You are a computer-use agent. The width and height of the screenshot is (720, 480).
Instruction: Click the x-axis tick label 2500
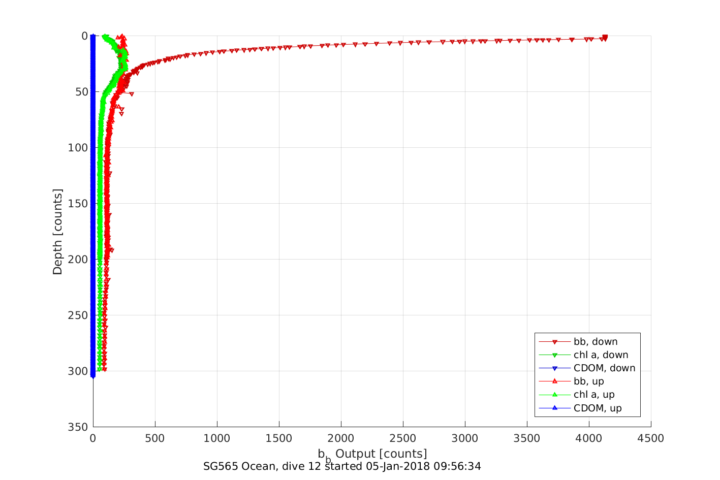403,438
